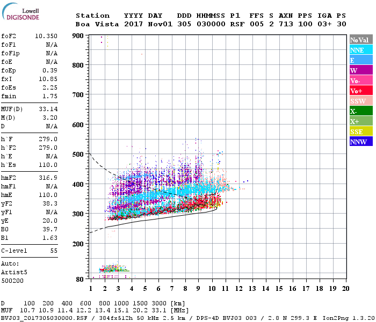Click the SSW salmon legend swatch

pyautogui.click(x=361, y=101)
